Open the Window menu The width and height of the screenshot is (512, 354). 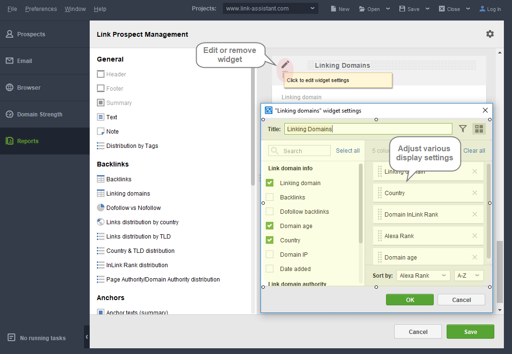75,9
